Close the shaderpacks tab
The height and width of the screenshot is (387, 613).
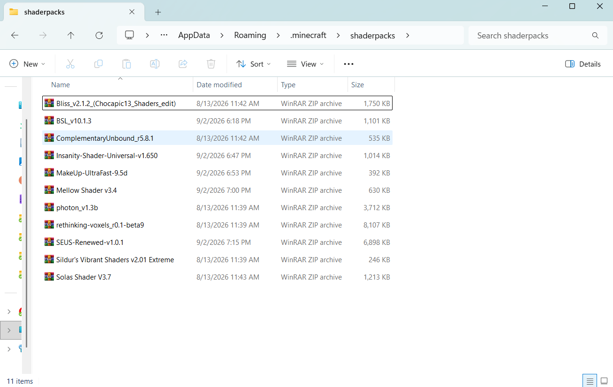click(132, 12)
